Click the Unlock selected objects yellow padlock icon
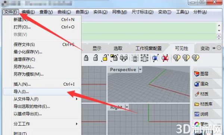Image resolution: width=224 pixels, height=135 pixels. (x=105, y=58)
